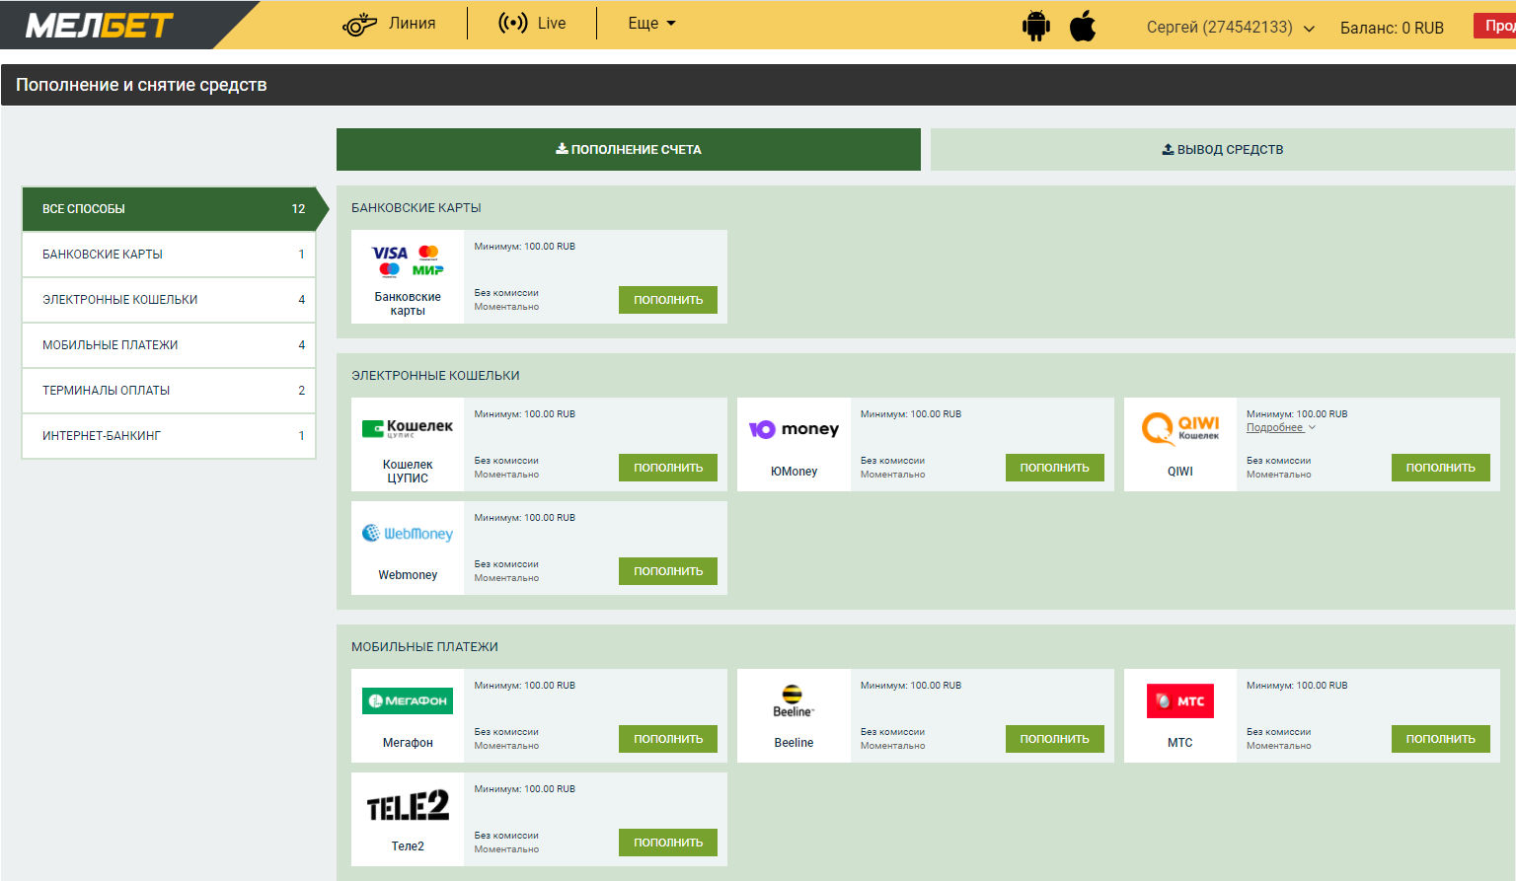Click Моментально on the Мегафон card
The image size is (1516, 881).
(x=506, y=746)
